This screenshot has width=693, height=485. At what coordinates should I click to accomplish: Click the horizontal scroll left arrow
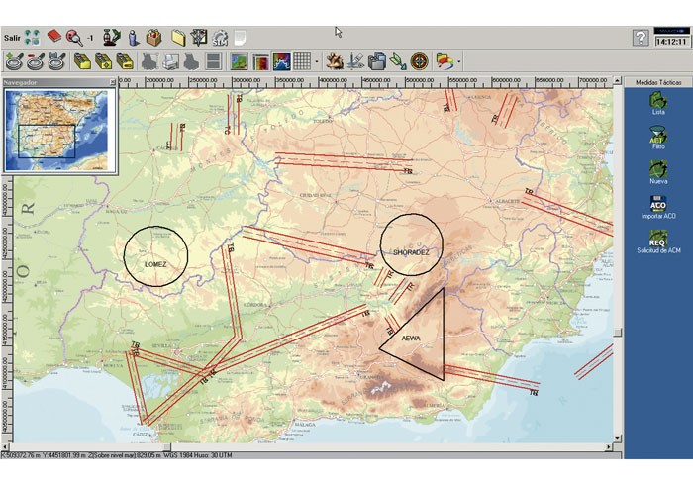5,447
